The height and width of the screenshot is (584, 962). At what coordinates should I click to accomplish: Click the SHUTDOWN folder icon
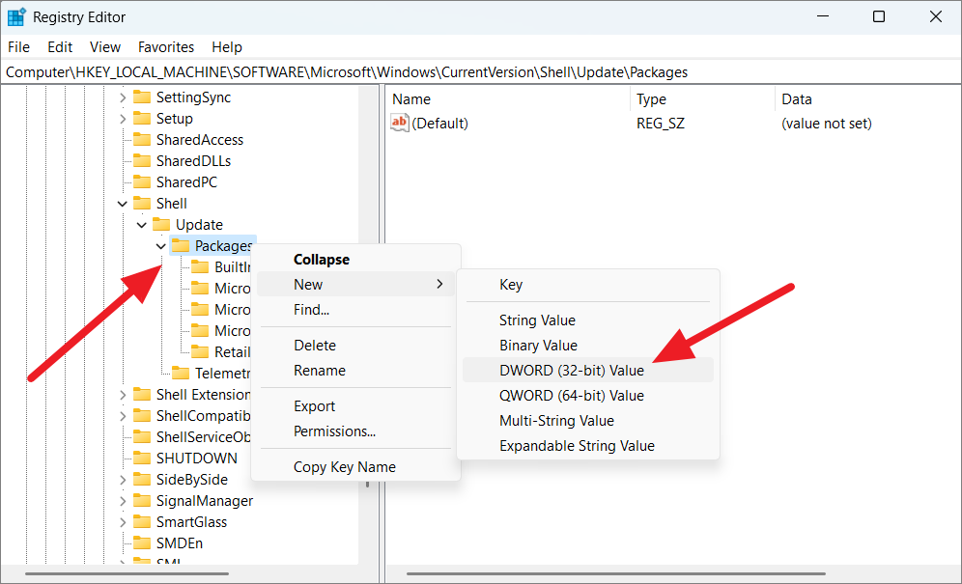click(142, 459)
